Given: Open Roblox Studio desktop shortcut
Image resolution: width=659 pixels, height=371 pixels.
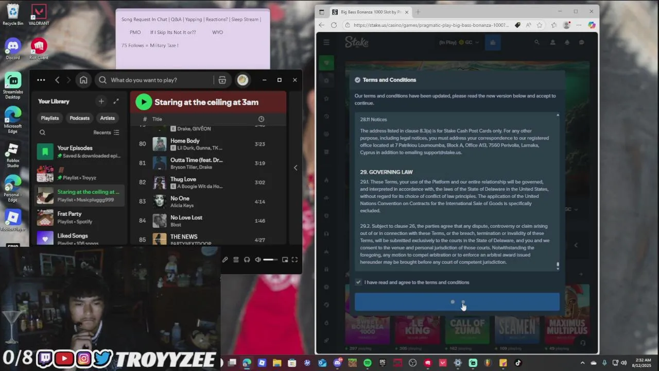Looking at the screenshot, I should (13, 156).
